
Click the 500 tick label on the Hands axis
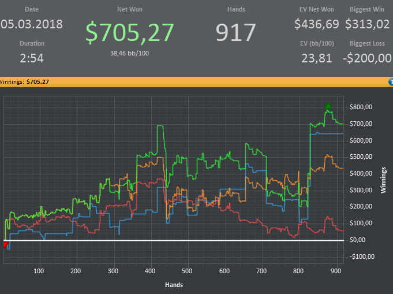point(187,271)
